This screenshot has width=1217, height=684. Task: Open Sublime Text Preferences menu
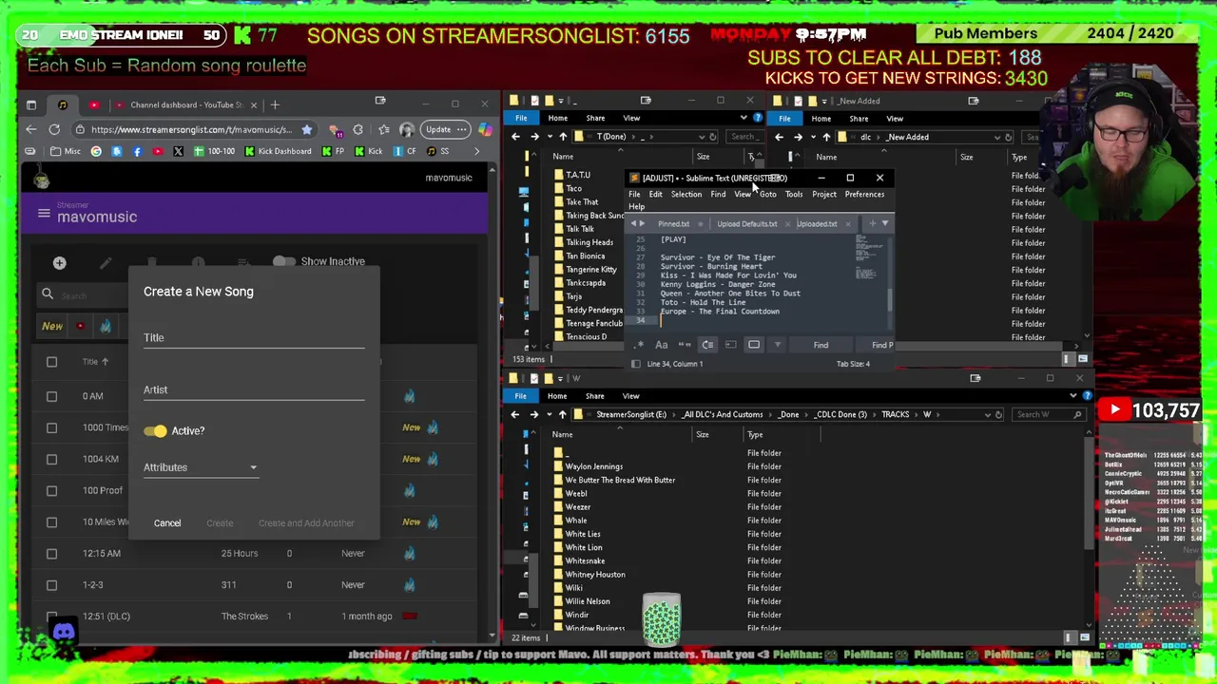864,195
